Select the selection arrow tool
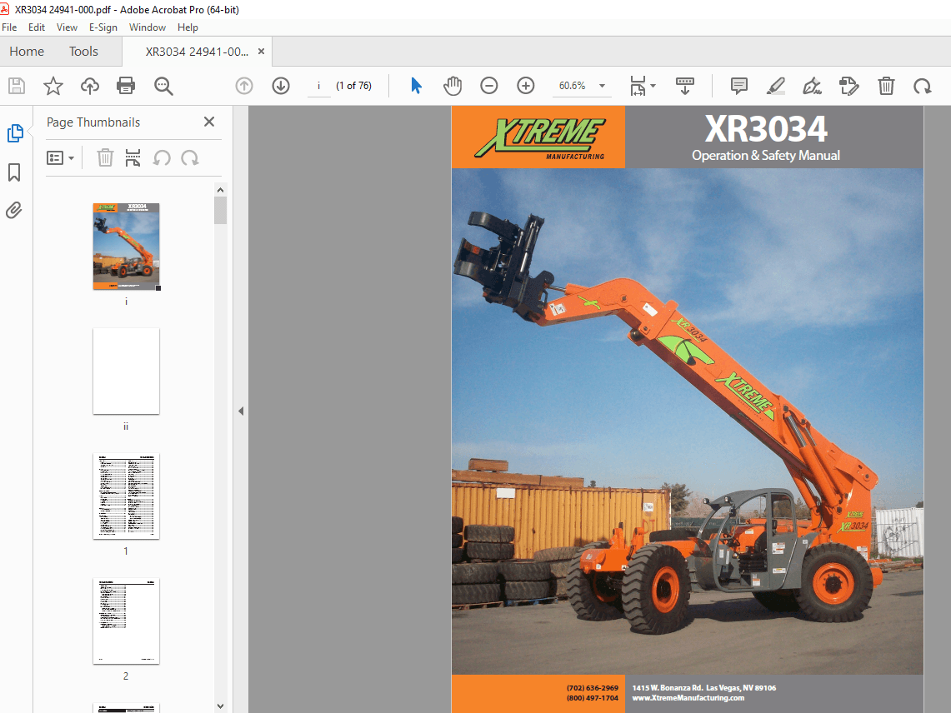The height and width of the screenshot is (713, 951). 416,86
